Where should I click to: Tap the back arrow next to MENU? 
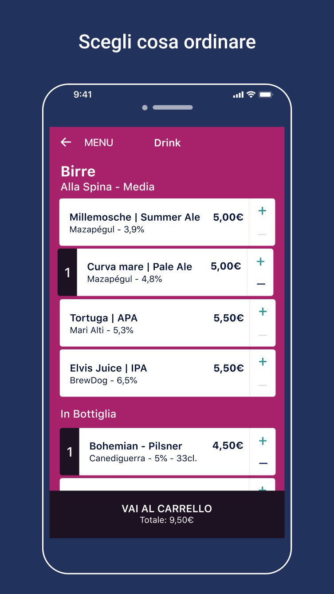coord(66,142)
